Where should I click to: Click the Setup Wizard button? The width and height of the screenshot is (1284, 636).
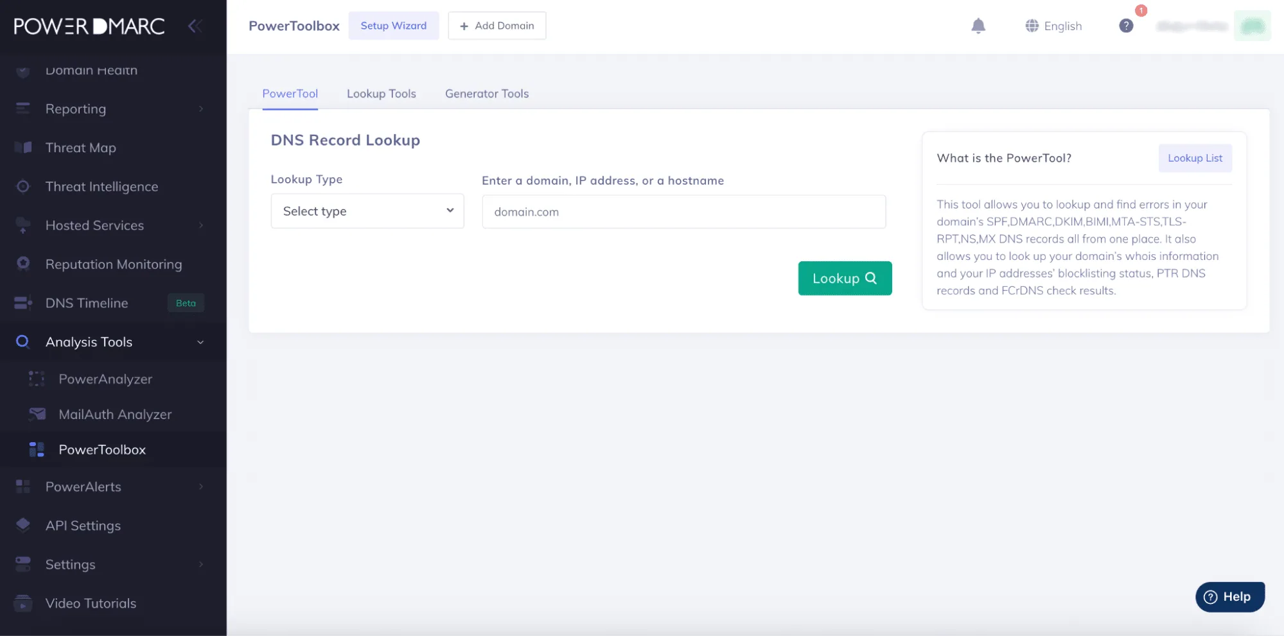(394, 26)
